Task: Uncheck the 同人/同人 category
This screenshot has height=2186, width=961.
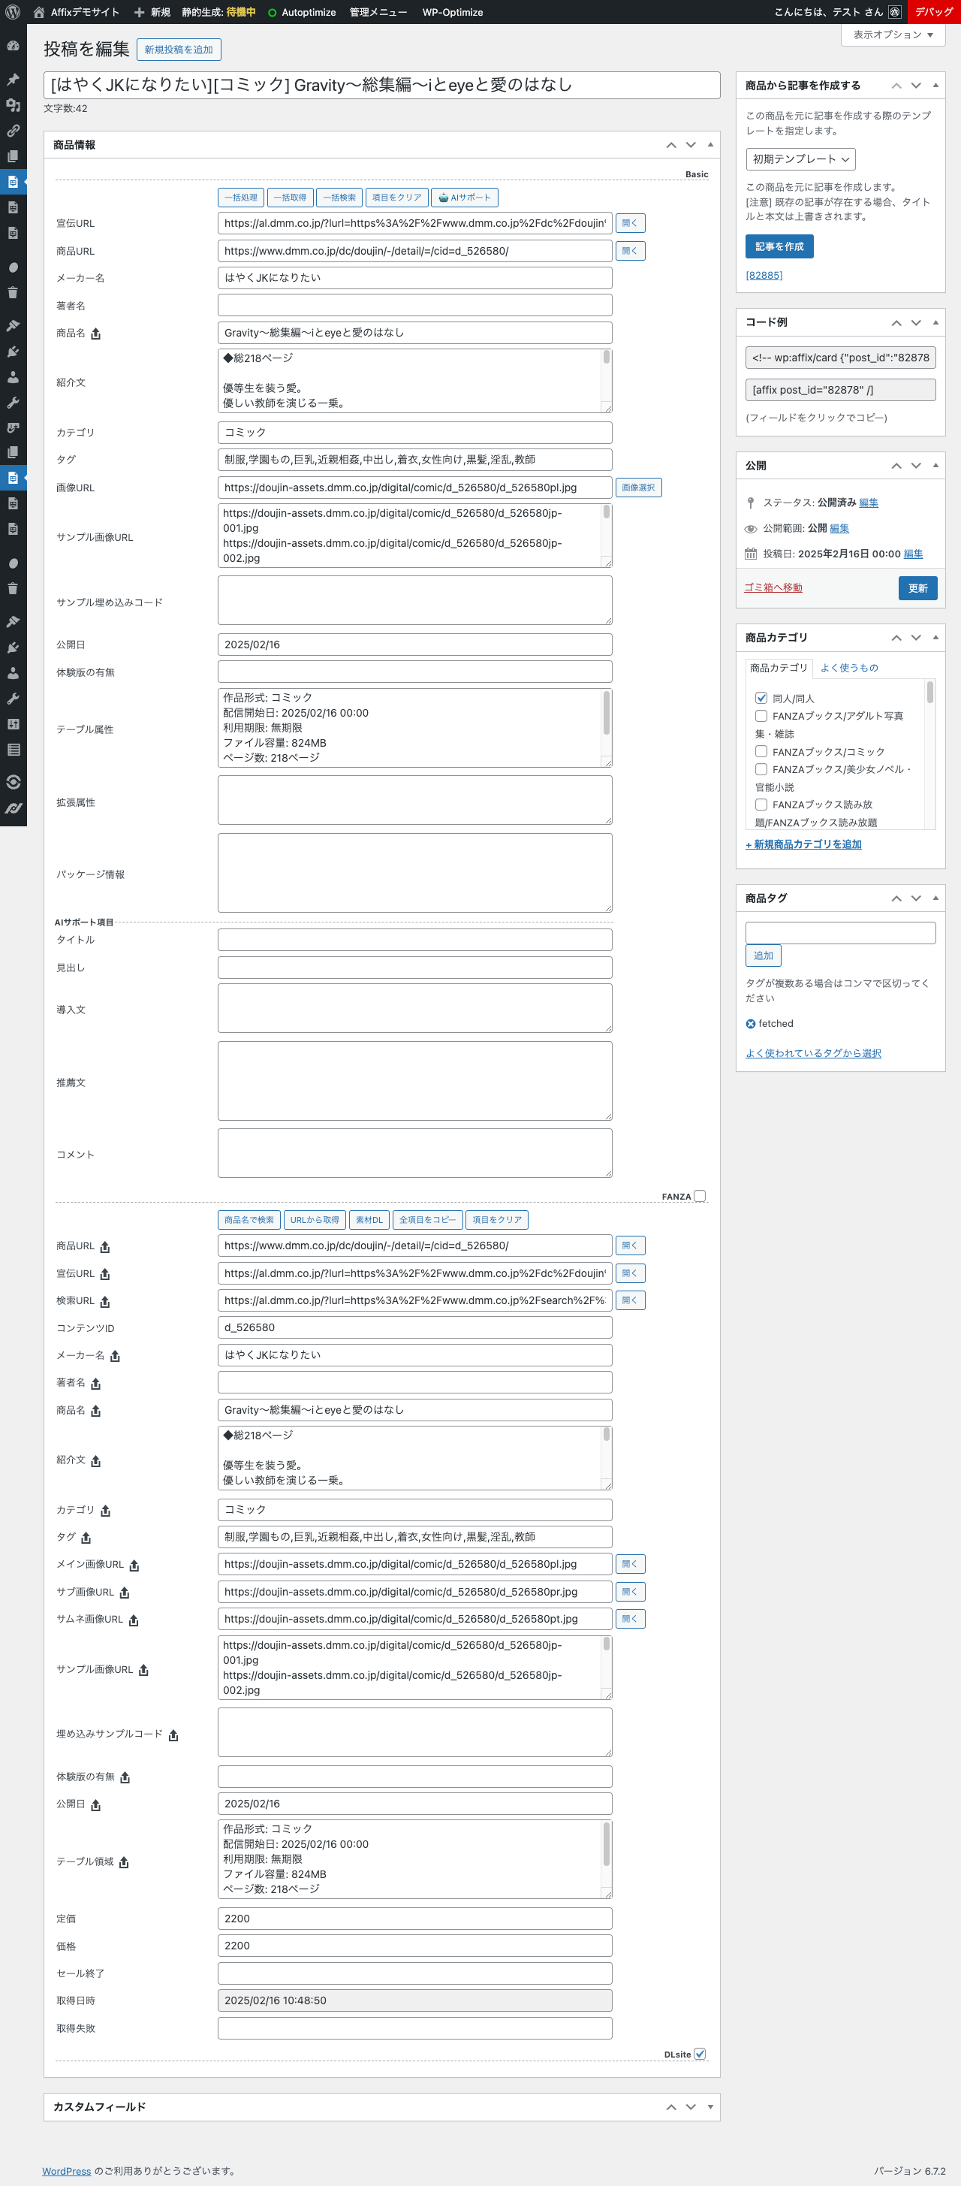Action: coord(761,699)
